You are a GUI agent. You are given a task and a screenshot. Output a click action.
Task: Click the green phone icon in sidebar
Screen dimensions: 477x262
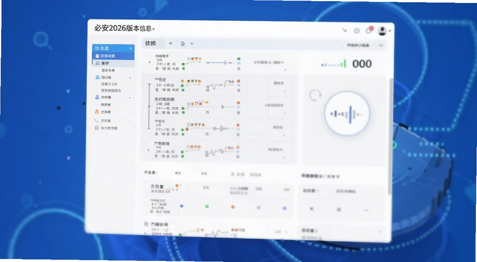(97, 120)
